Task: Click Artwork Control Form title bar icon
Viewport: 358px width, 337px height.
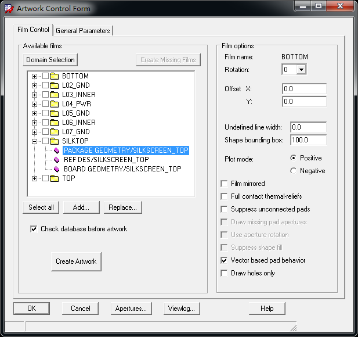Action: pyautogui.click(x=9, y=8)
